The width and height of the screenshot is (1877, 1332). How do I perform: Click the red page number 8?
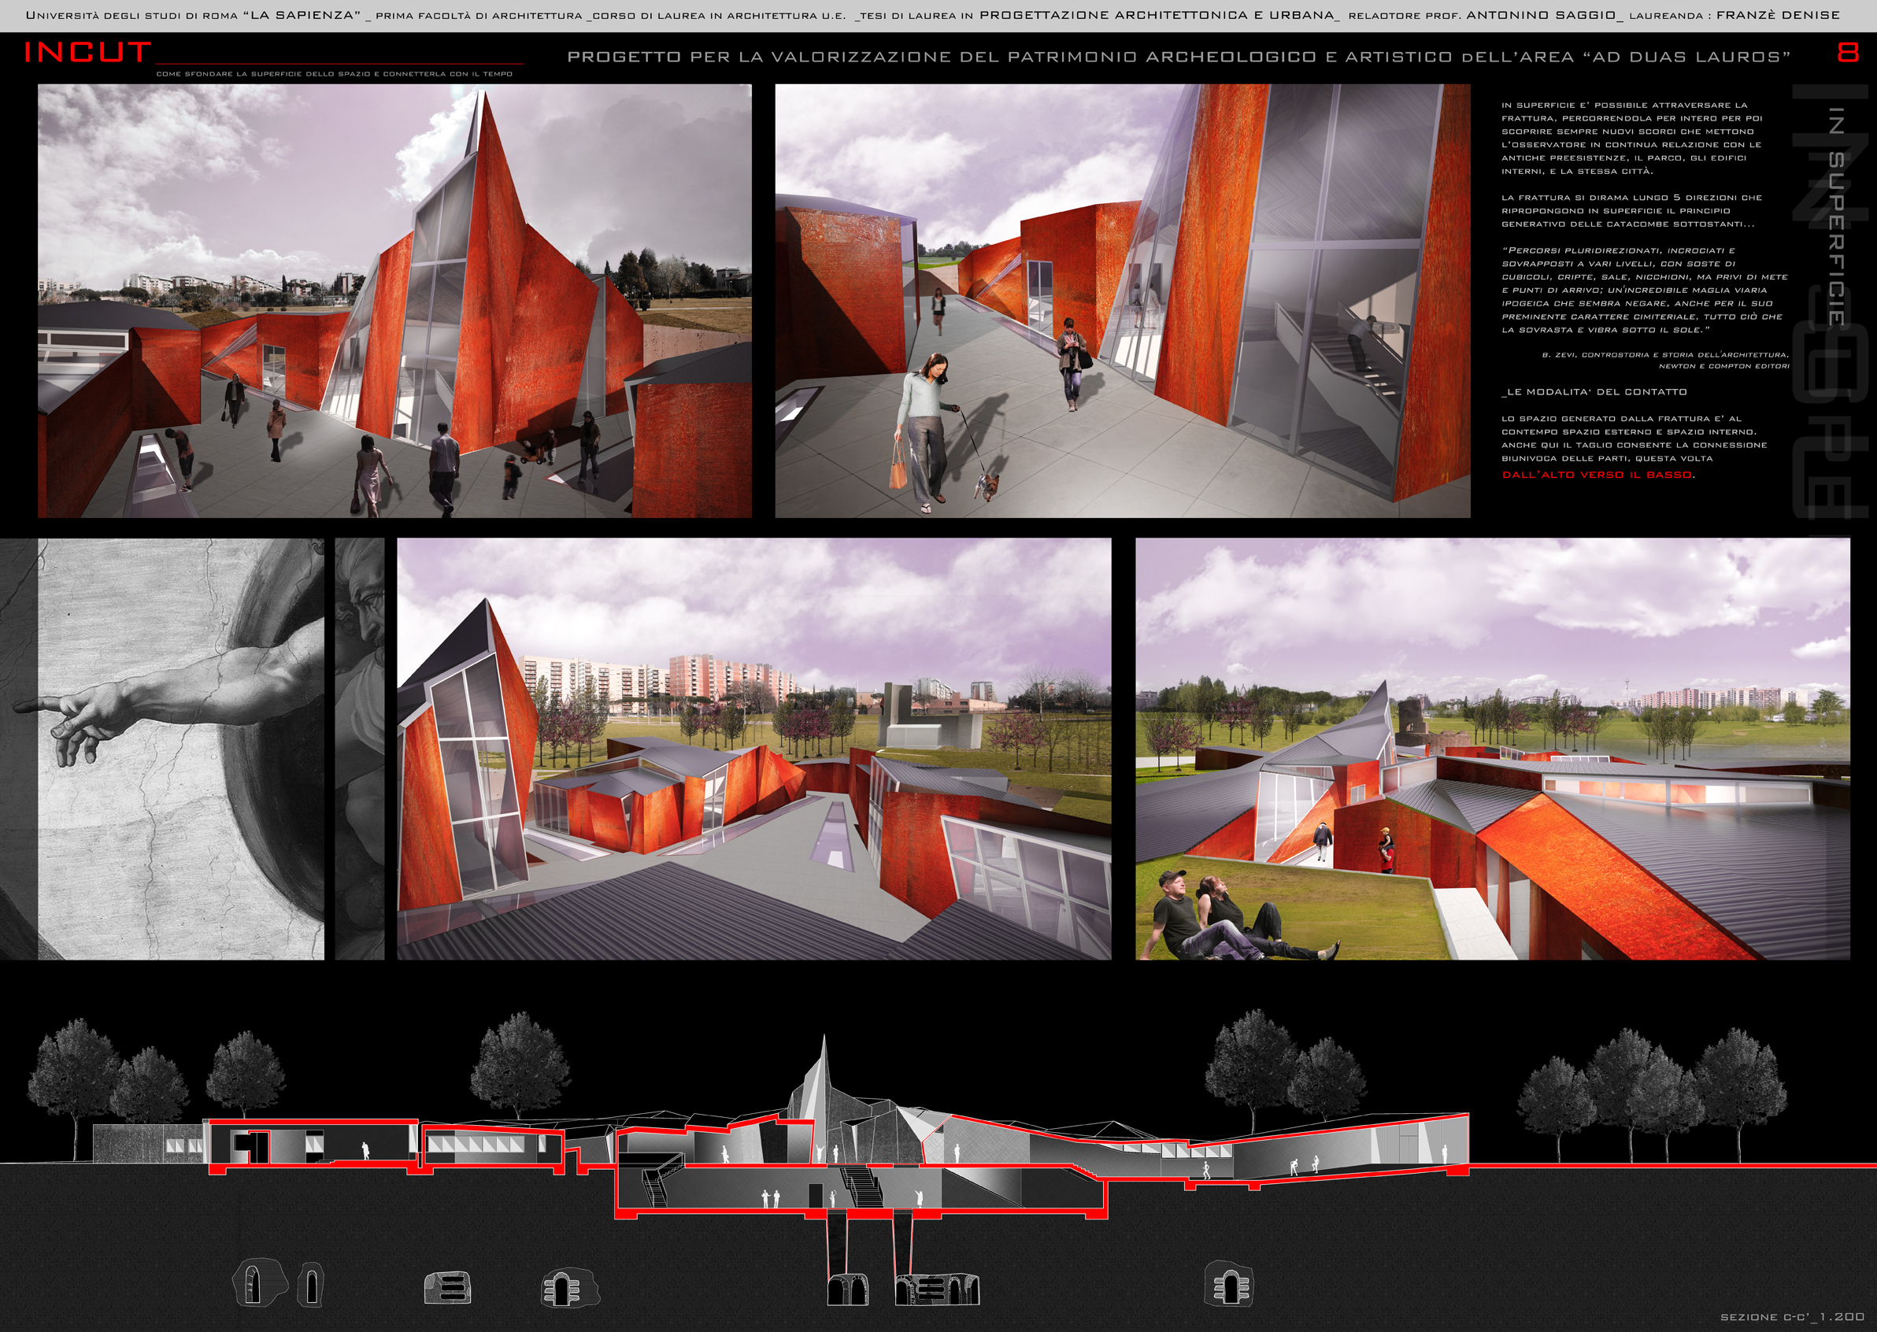pos(1849,53)
